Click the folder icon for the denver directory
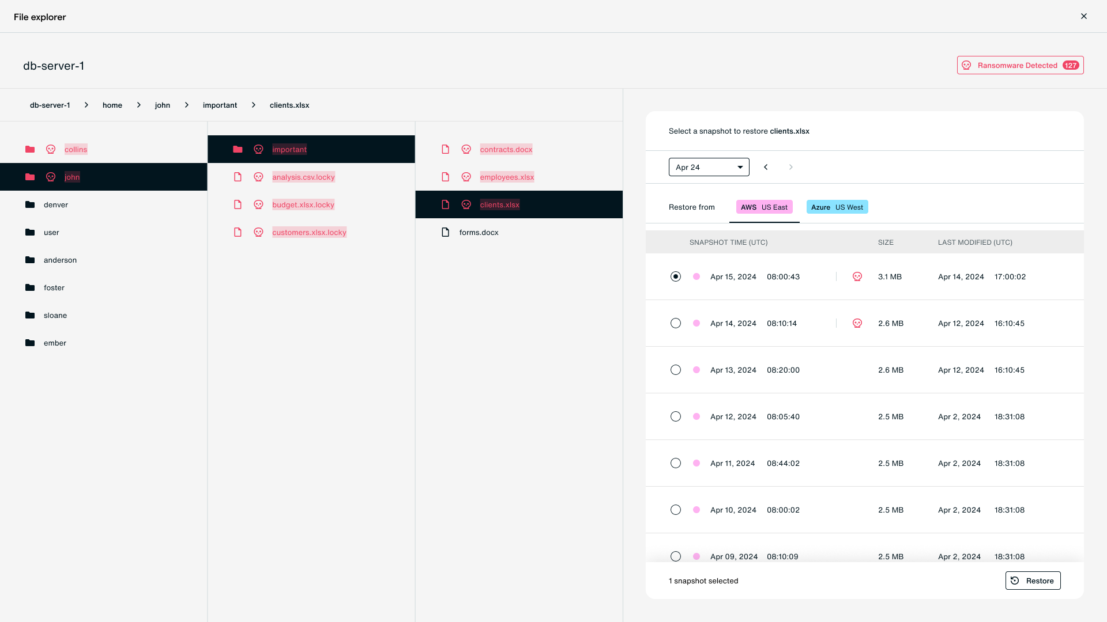This screenshot has width=1107, height=622. click(x=30, y=204)
